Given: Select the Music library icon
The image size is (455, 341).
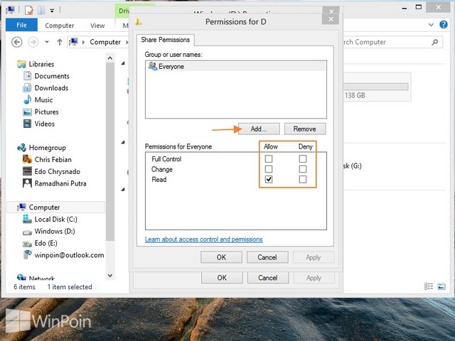Looking at the screenshot, I should pyautogui.click(x=27, y=99).
